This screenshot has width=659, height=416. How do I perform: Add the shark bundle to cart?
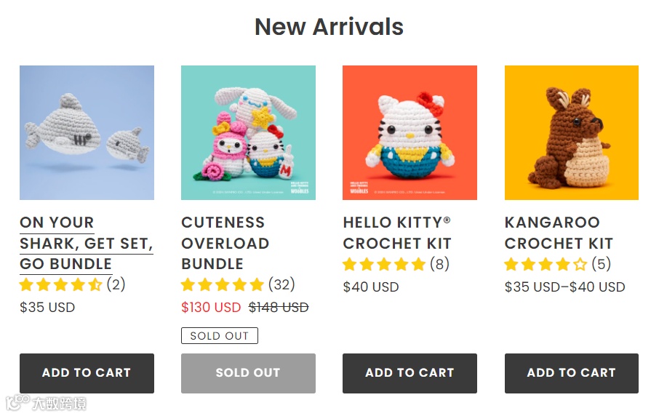coord(87,373)
